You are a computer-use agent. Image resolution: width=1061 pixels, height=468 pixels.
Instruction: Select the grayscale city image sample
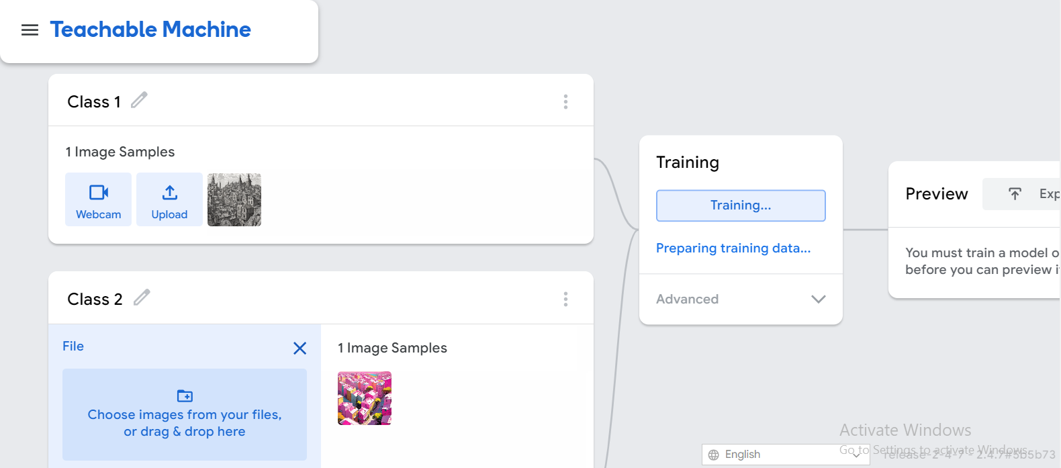234,199
